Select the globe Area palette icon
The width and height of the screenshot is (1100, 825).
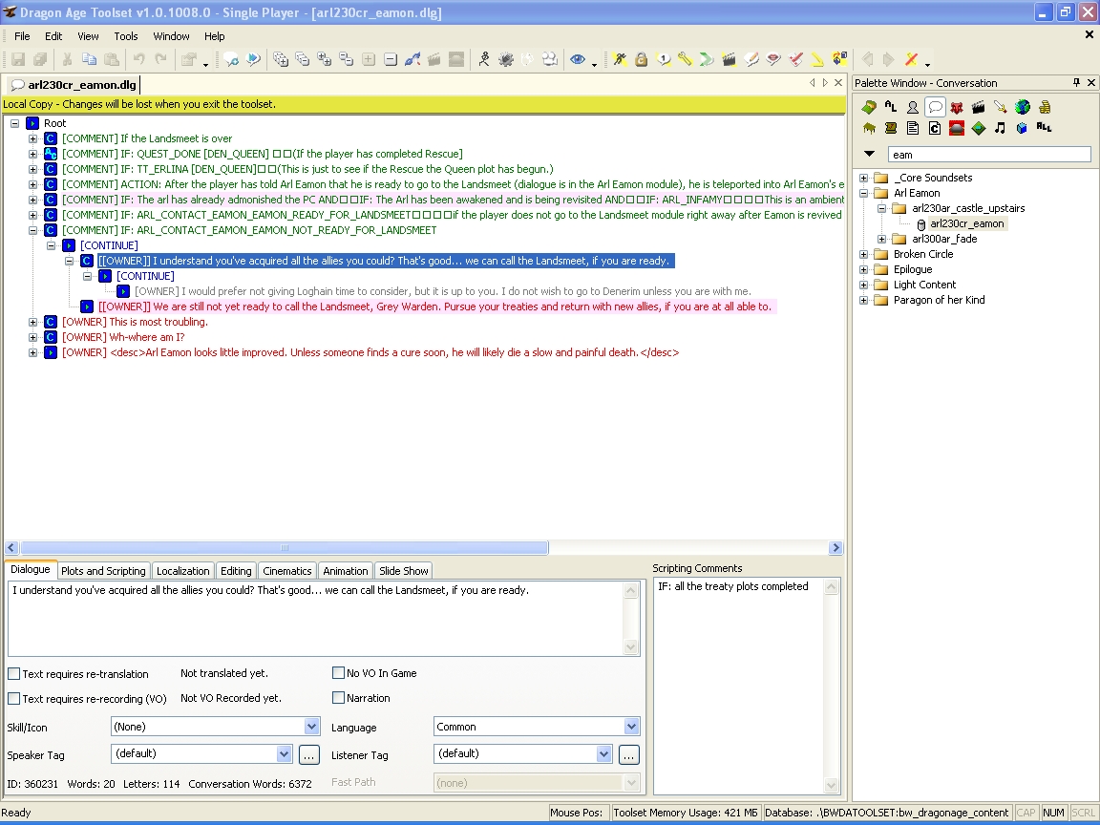click(x=1022, y=107)
